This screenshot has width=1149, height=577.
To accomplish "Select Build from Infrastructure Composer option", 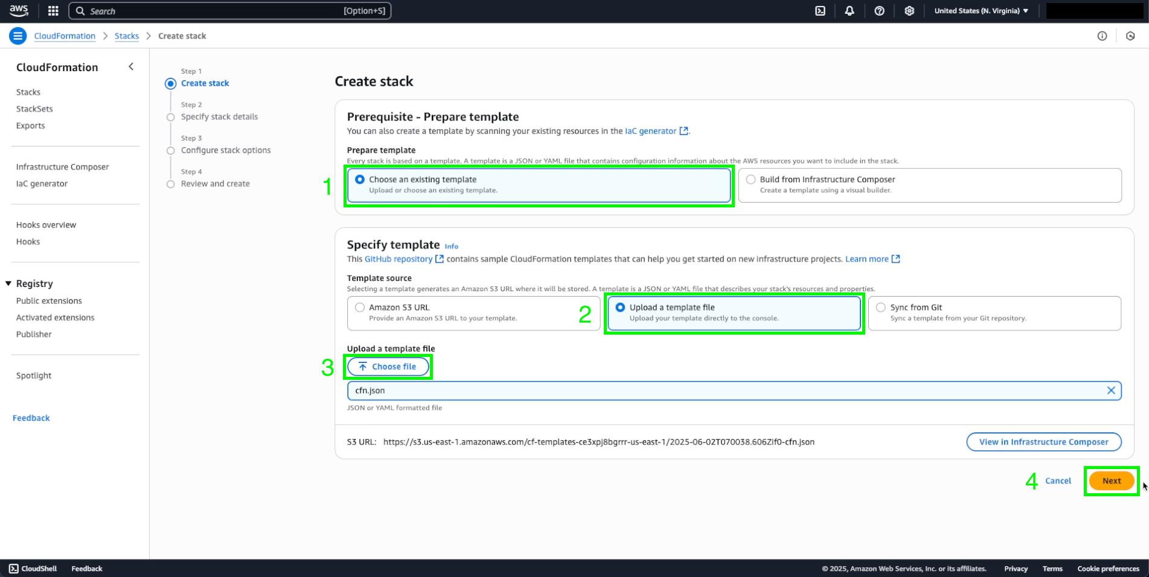I will pos(930,185).
